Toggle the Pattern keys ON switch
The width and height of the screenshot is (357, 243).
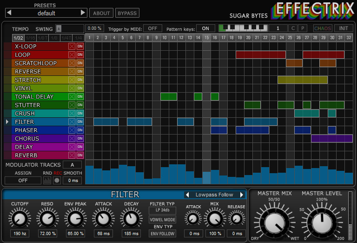pyautogui.click(x=205, y=28)
